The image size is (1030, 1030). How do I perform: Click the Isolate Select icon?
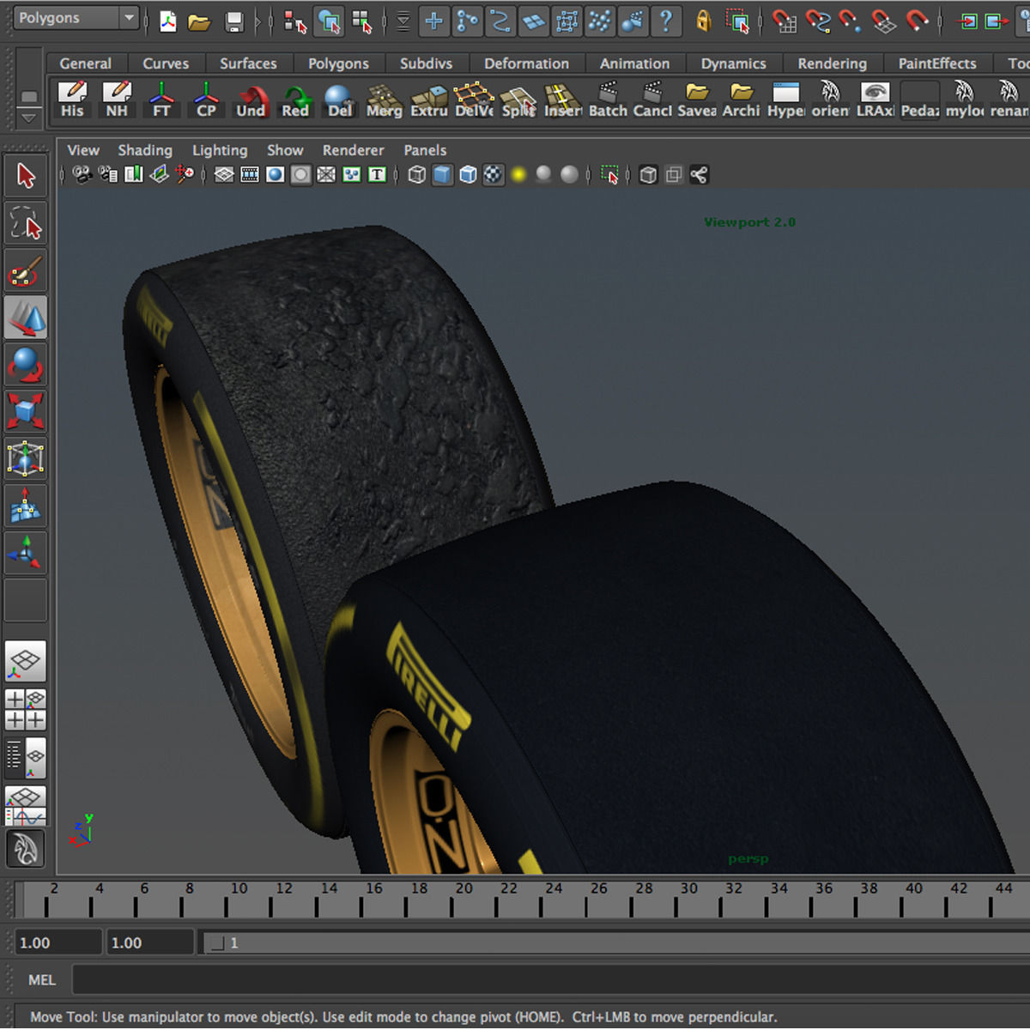pyautogui.click(x=610, y=175)
